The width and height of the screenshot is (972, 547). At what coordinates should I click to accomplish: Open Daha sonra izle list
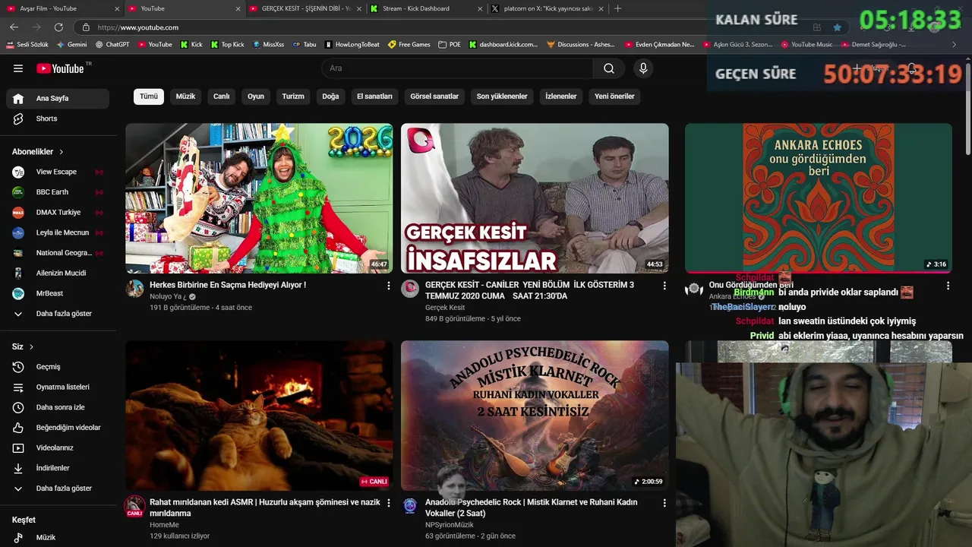coord(58,407)
